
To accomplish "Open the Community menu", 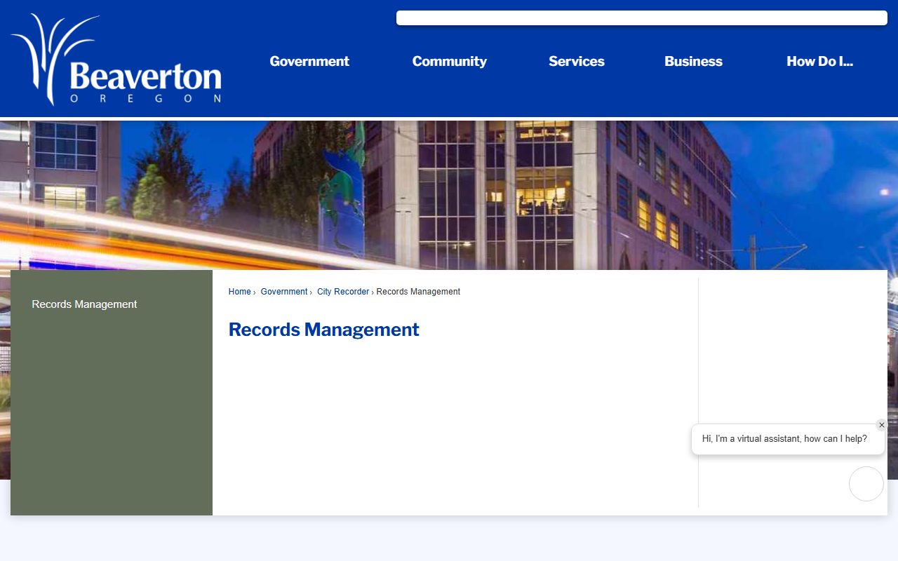I will (450, 61).
